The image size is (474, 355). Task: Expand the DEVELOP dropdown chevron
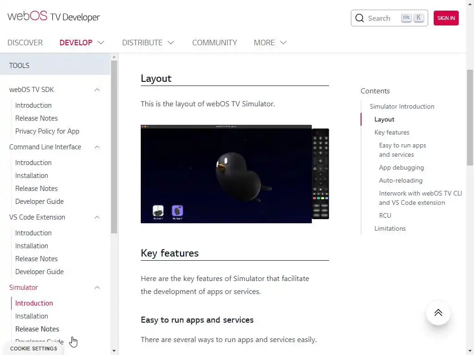coord(101,43)
